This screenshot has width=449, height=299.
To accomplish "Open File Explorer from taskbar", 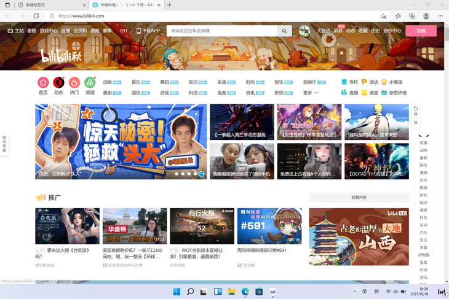I will point(231,292).
